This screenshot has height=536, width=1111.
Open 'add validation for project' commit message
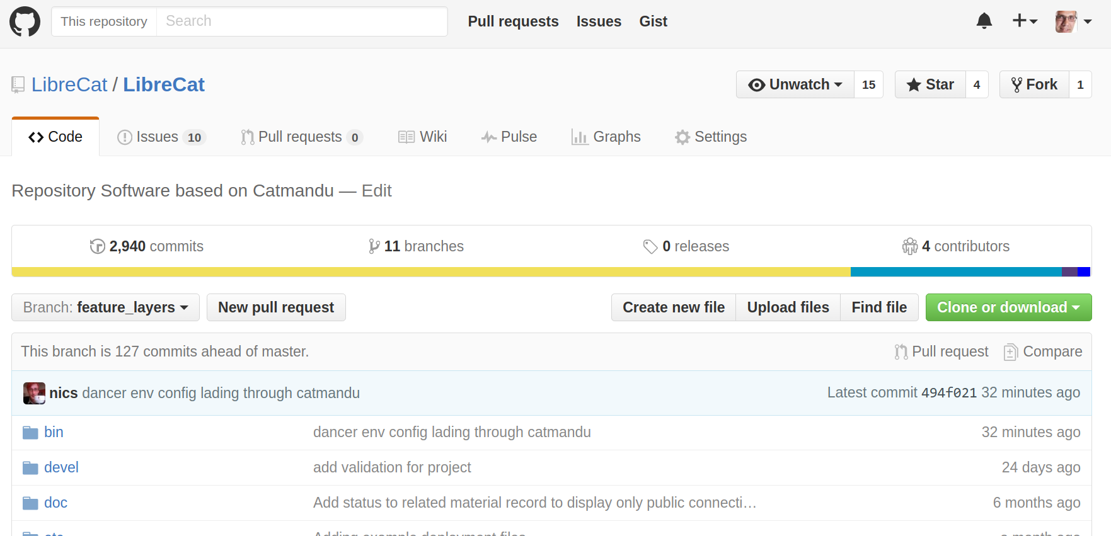[x=392, y=468]
